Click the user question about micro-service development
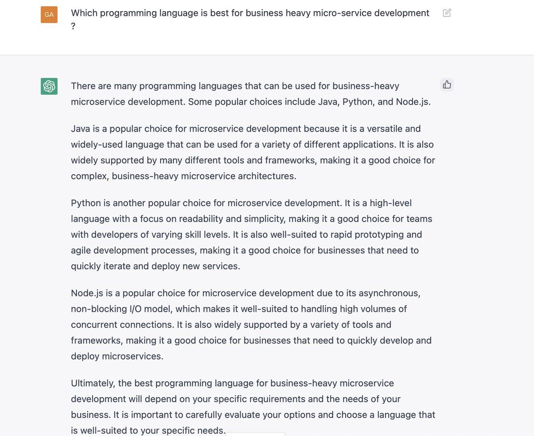This screenshot has width=534, height=436. [x=250, y=20]
